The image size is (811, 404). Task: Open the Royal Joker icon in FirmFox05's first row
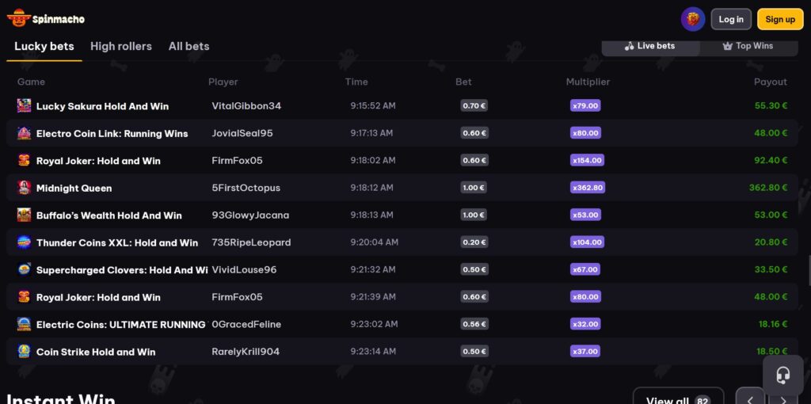(24, 161)
